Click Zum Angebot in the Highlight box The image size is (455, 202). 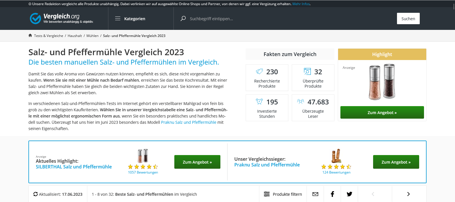click(382, 112)
